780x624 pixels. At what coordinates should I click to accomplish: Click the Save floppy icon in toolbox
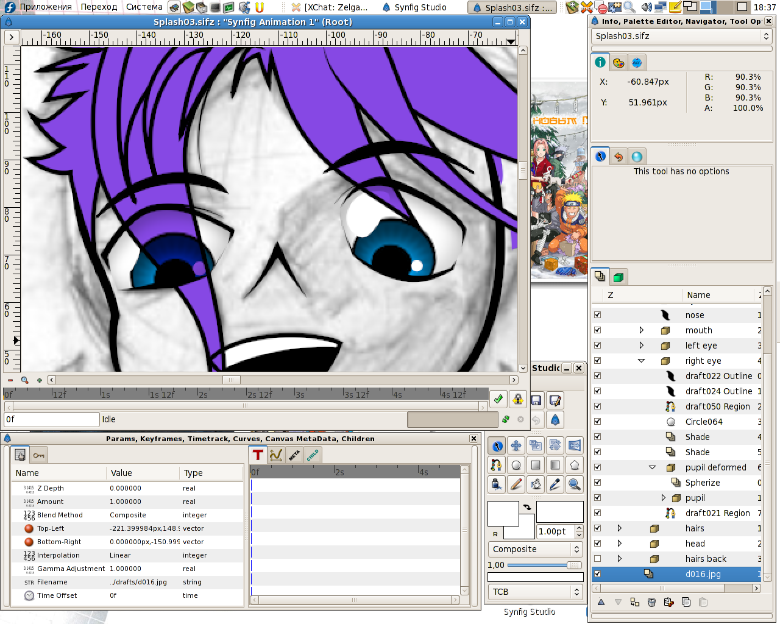pyautogui.click(x=536, y=400)
